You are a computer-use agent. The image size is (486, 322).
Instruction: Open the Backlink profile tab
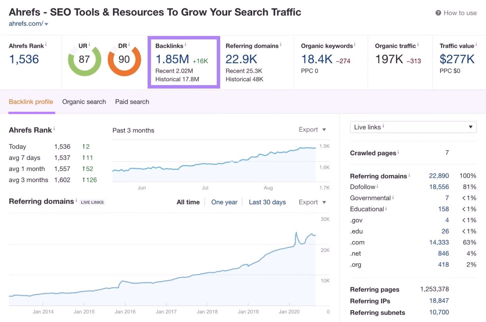(x=31, y=102)
